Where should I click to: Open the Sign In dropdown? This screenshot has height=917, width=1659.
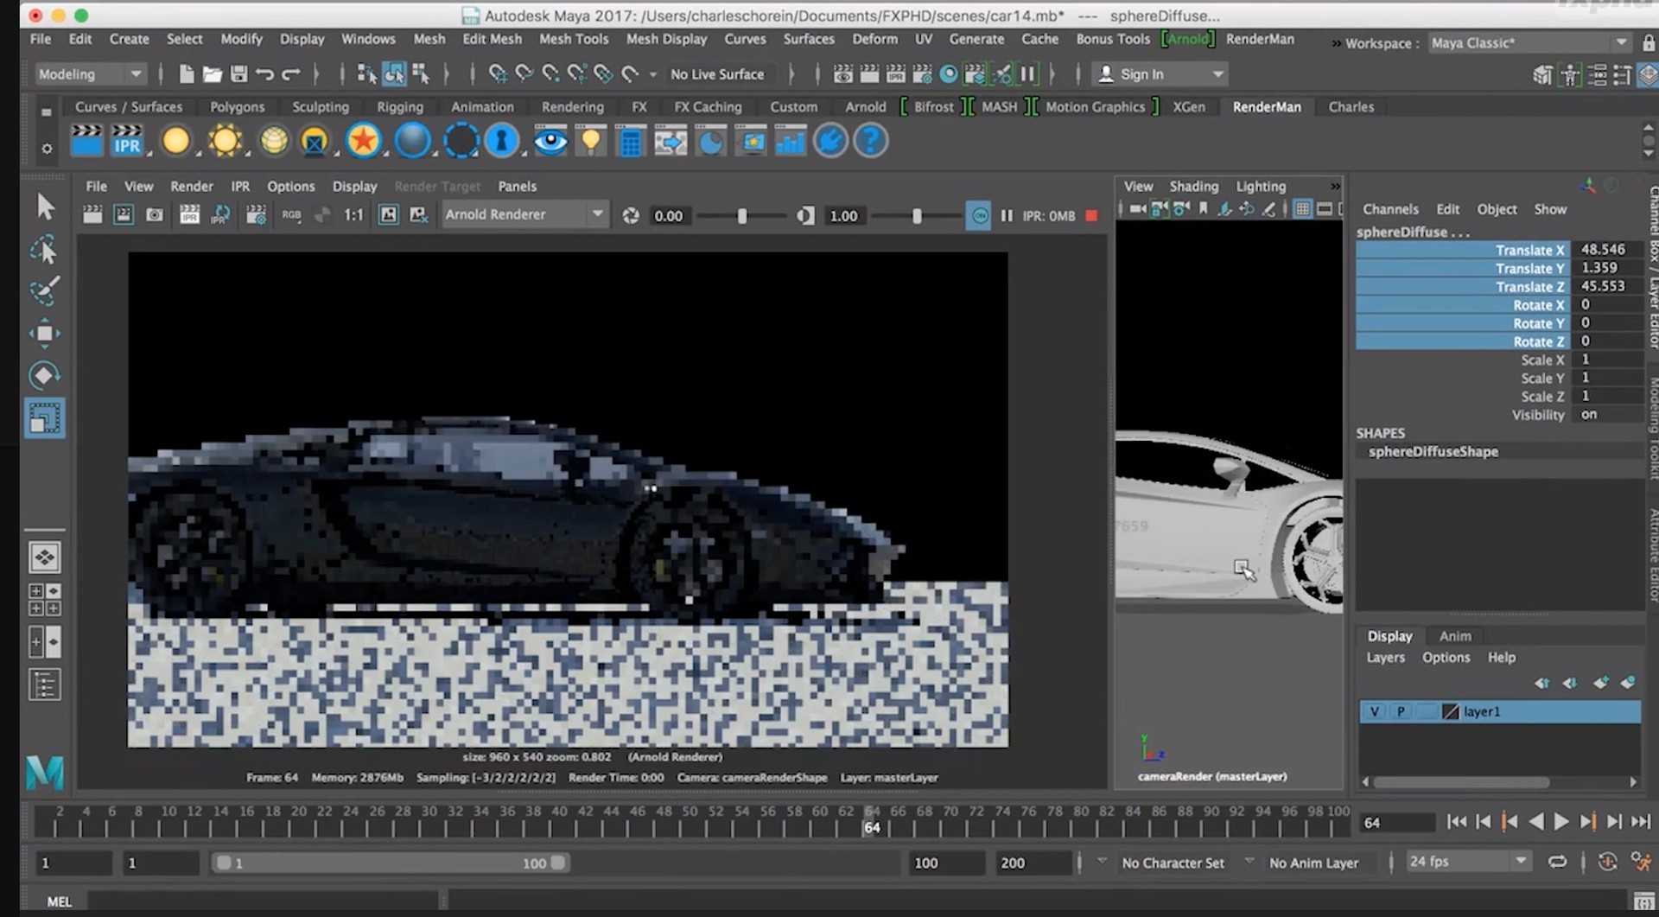point(1160,74)
